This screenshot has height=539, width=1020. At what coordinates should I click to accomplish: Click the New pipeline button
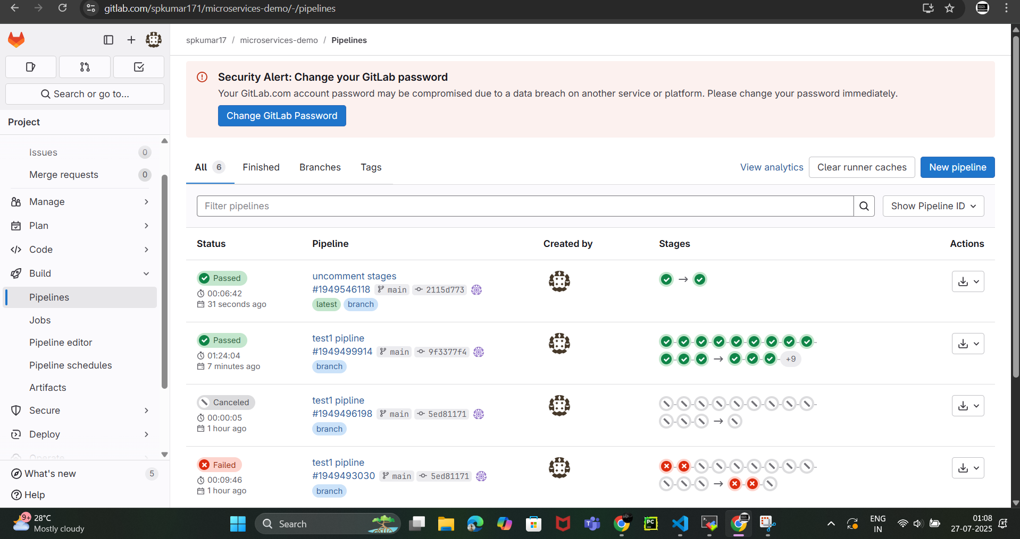(957, 167)
